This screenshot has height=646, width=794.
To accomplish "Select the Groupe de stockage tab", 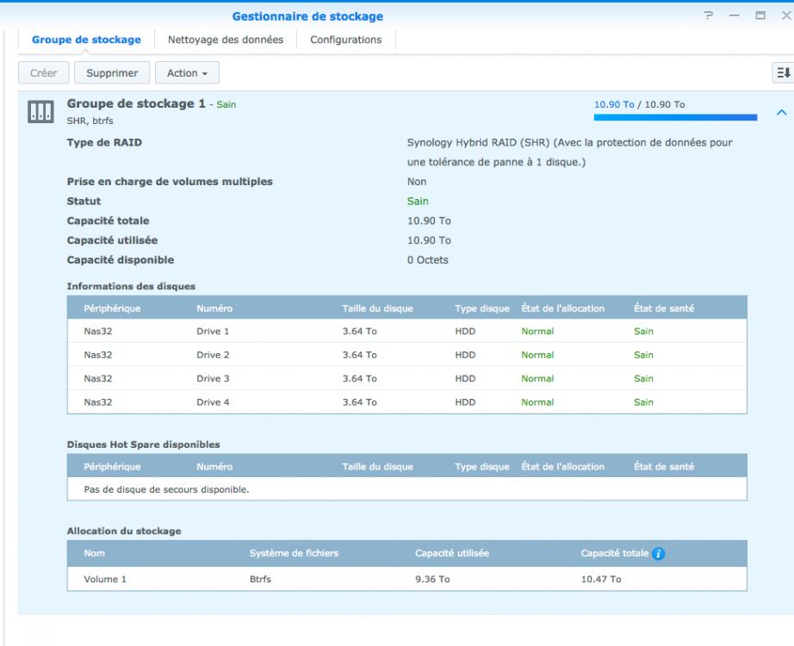I will [86, 40].
